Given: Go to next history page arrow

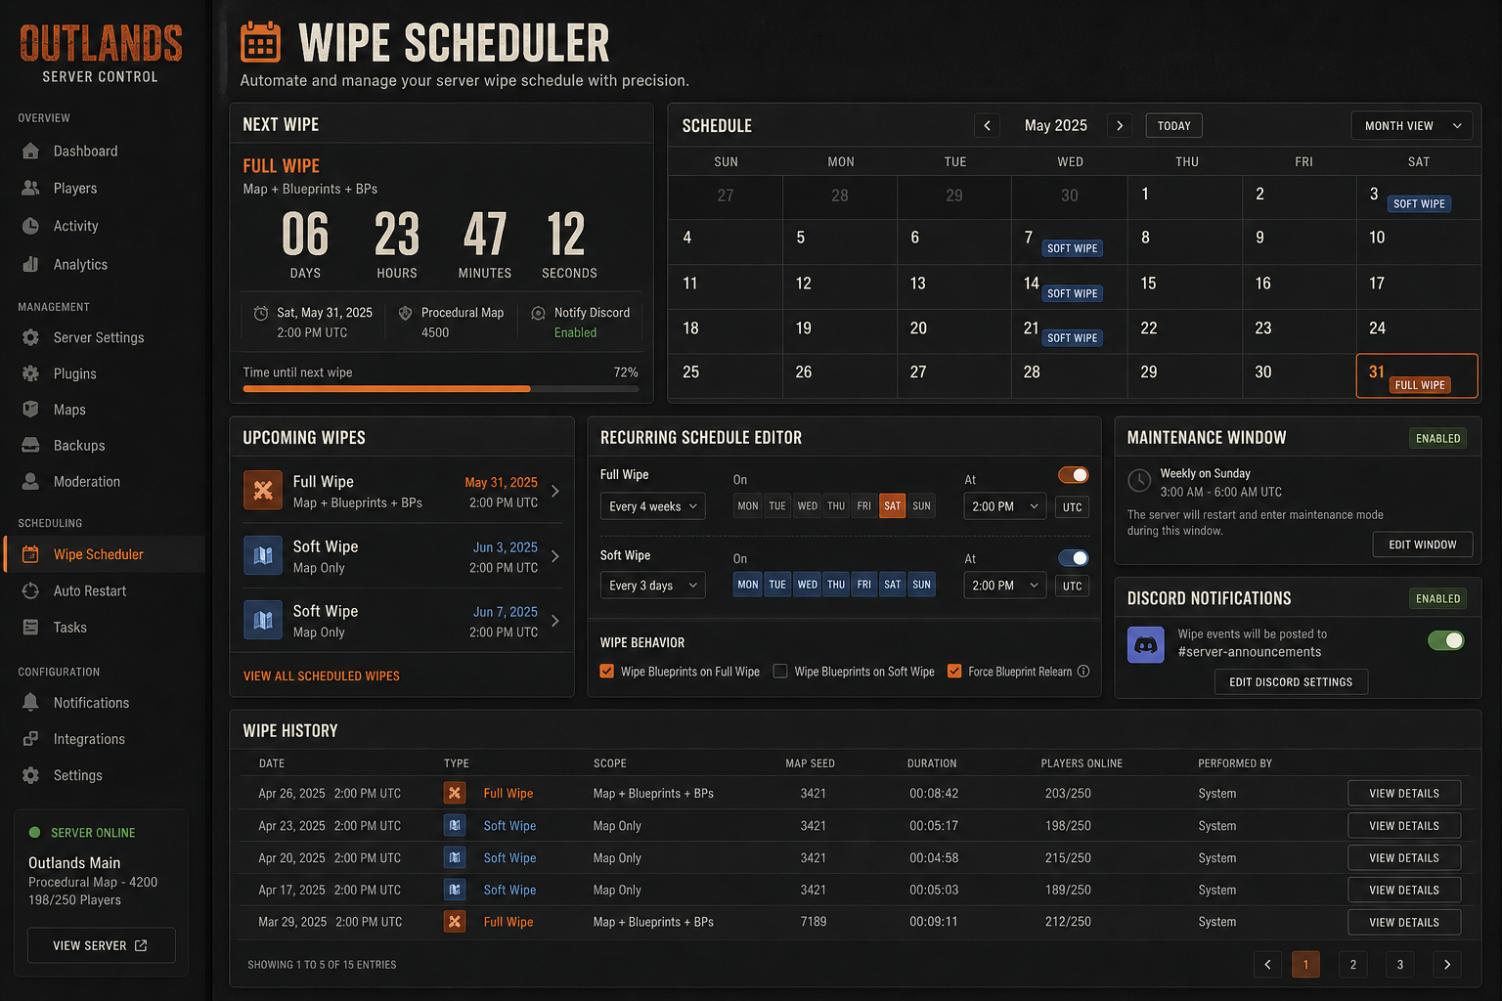Looking at the screenshot, I should [x=1447, y=965].
